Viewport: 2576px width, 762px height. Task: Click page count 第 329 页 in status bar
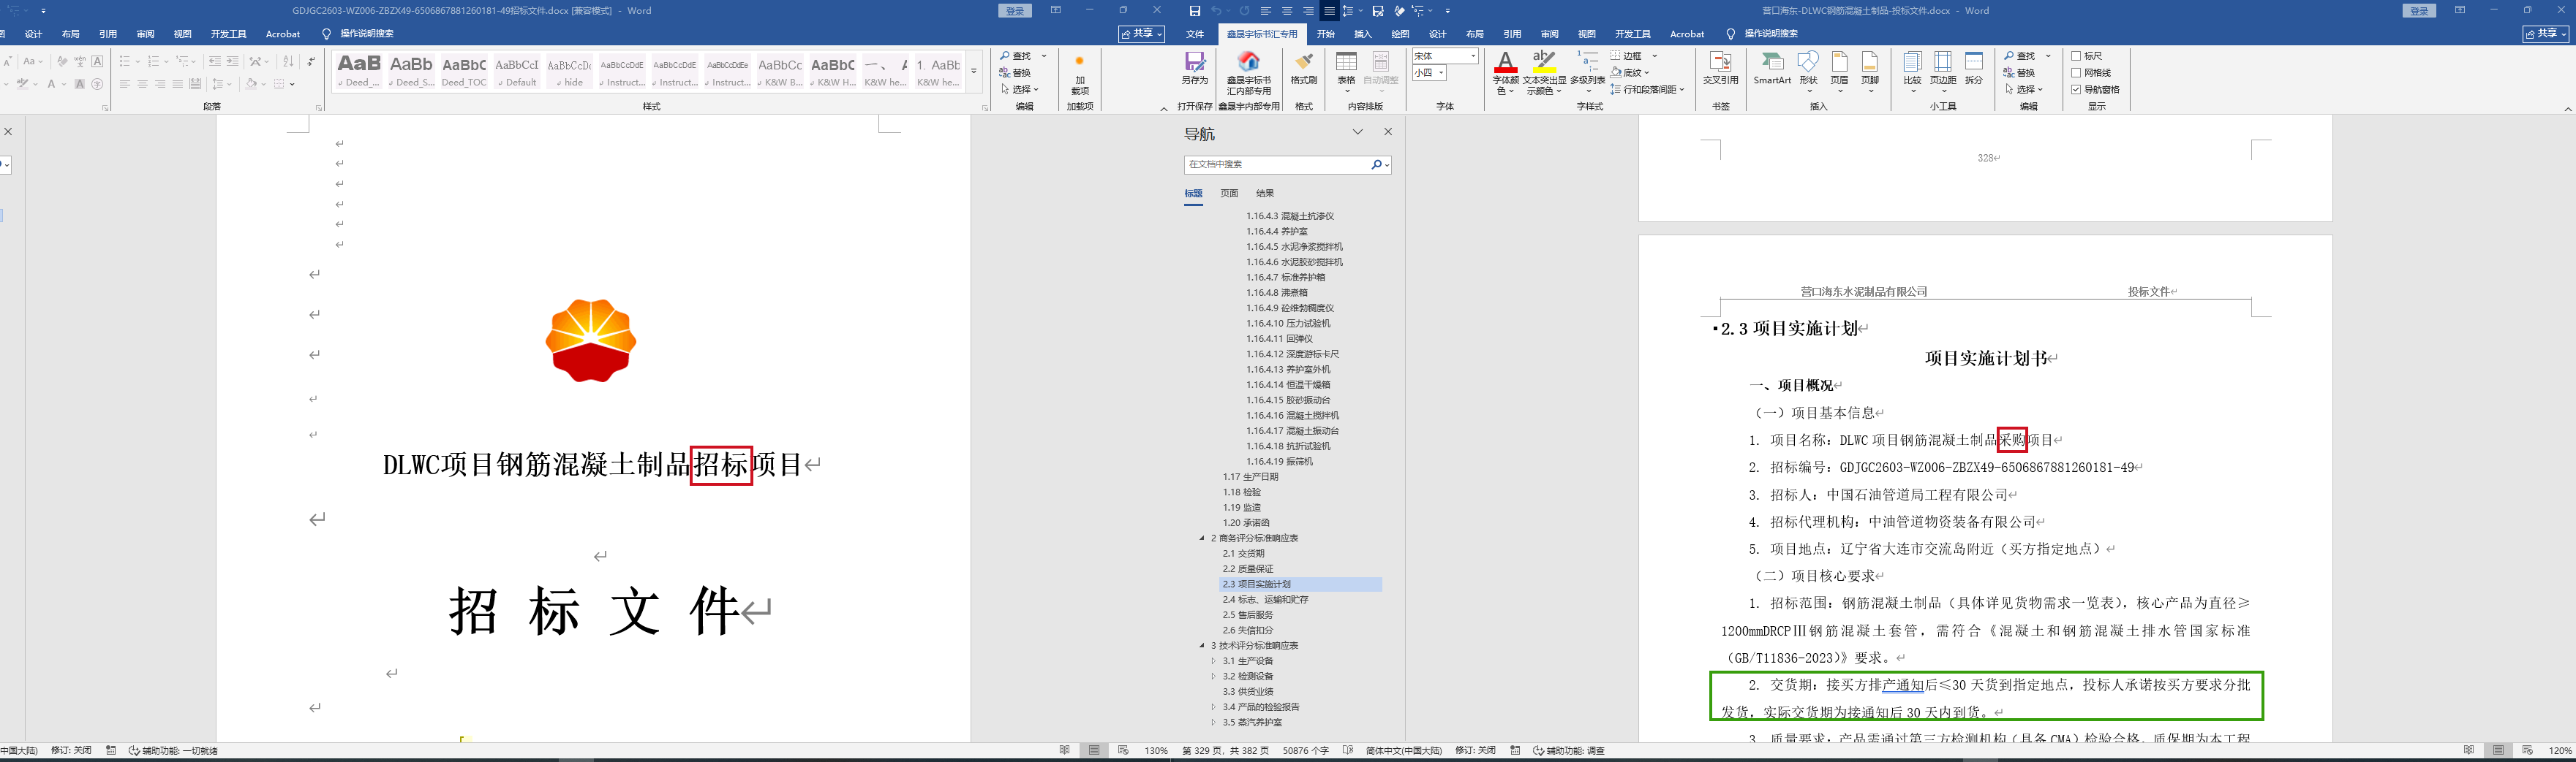pos(1225,751)
